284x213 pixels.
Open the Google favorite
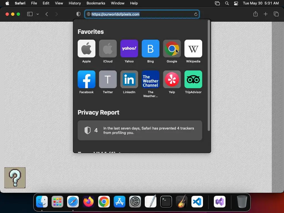click(x=172, y=49)
